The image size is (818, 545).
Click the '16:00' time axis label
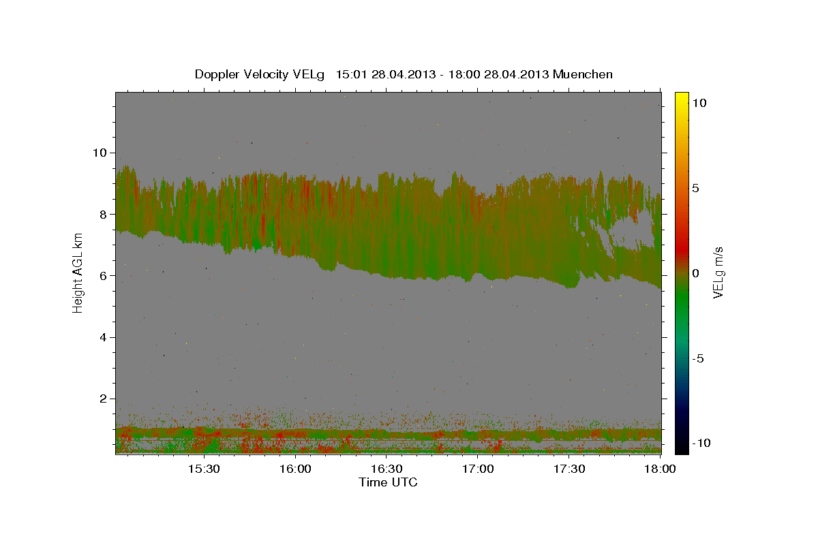[x=295, y=469]
